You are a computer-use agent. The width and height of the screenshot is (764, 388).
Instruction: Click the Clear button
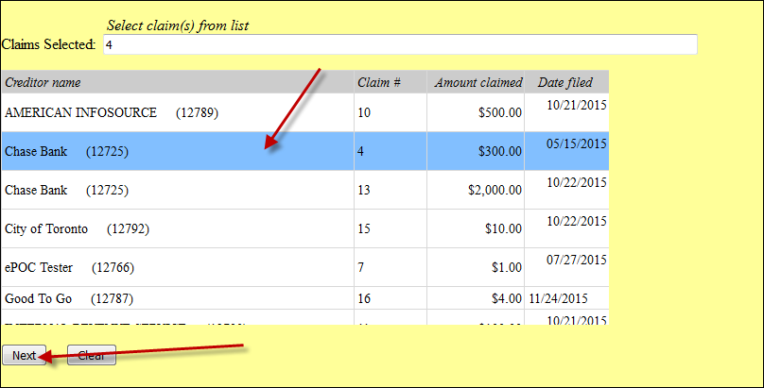92,355
